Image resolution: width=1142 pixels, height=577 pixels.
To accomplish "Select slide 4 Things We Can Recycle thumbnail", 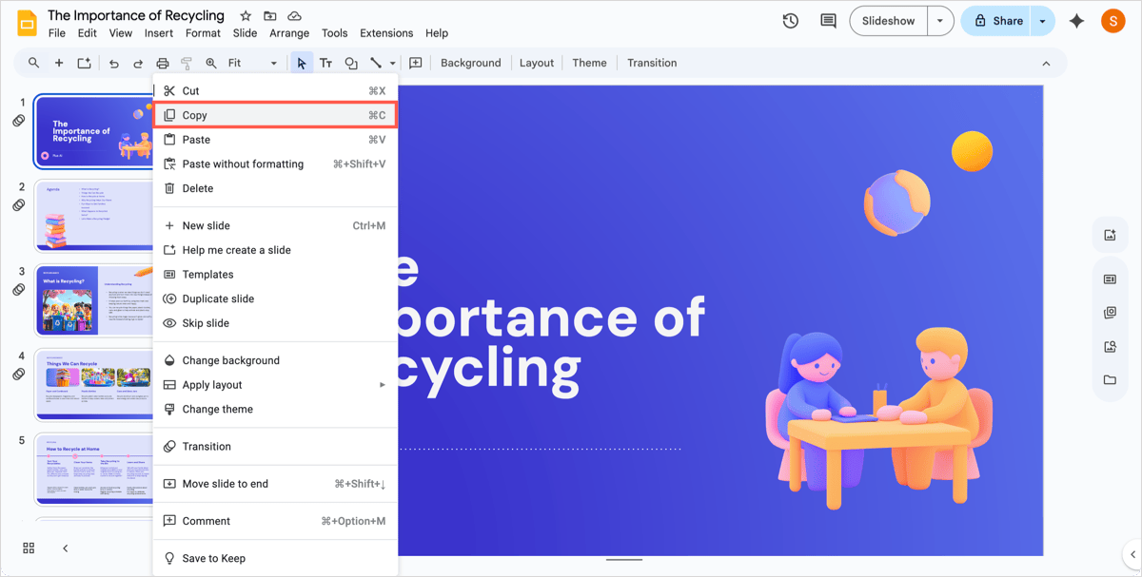I will point(93,384).
